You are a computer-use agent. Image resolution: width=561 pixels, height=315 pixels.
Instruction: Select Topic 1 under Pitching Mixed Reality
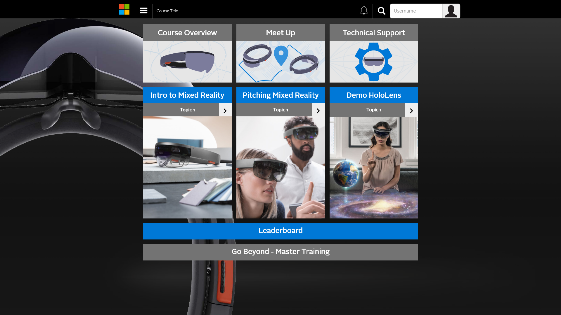[x=274, y=110]
